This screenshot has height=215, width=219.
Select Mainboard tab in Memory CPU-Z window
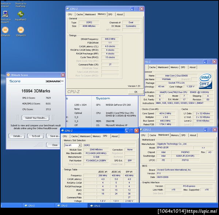(90, 14)
